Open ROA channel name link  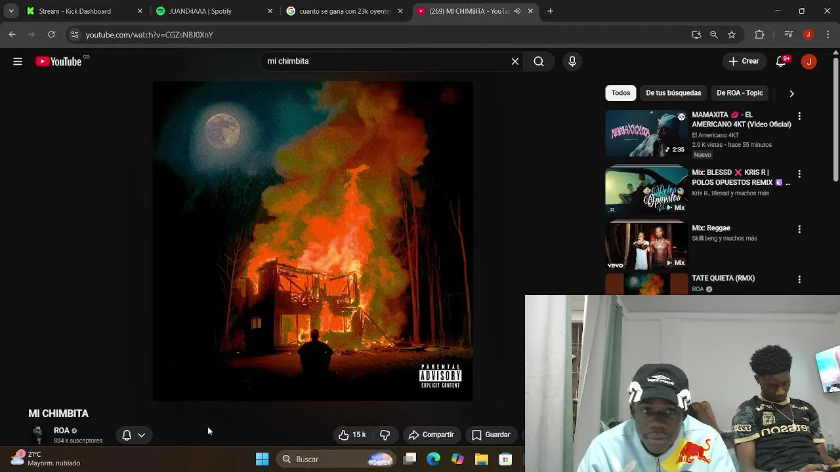(x=62, y=431)
